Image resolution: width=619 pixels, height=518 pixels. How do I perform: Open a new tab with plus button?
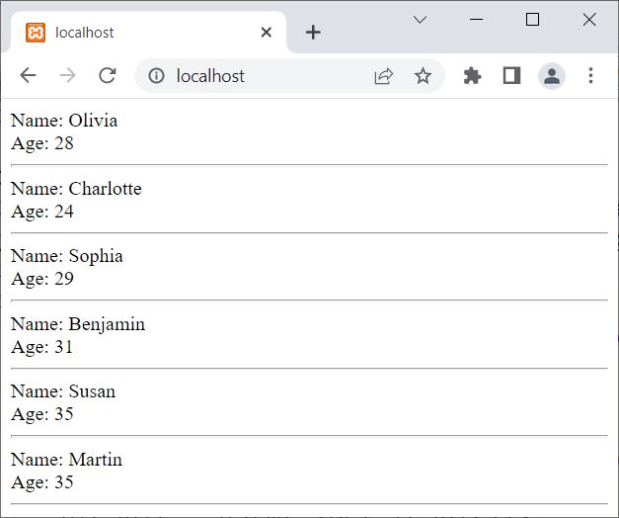(313, 32)
